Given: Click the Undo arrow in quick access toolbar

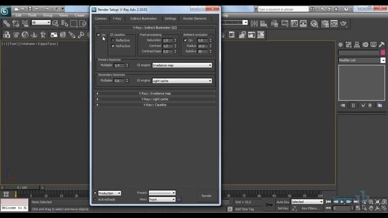Looking at the screenshot, I should coord(37,9).
